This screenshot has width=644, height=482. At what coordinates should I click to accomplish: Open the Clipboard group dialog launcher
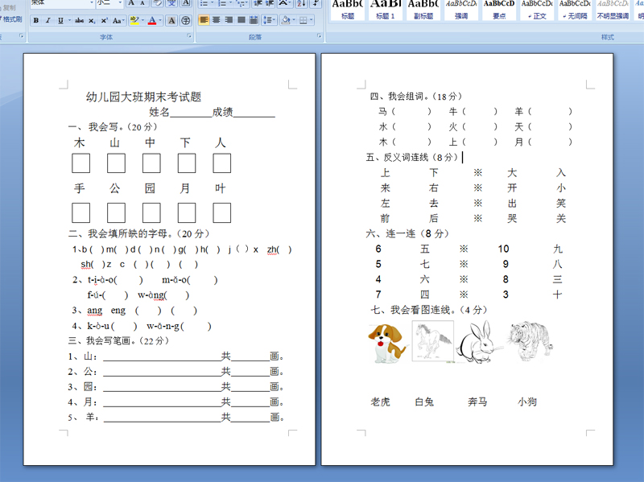(x=22, y=36)
